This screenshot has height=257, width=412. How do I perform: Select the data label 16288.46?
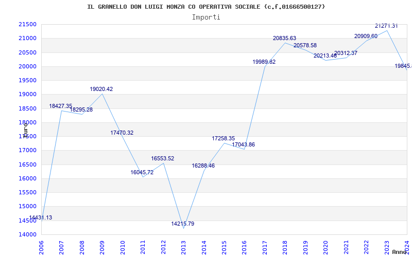(x=203, y=166)
